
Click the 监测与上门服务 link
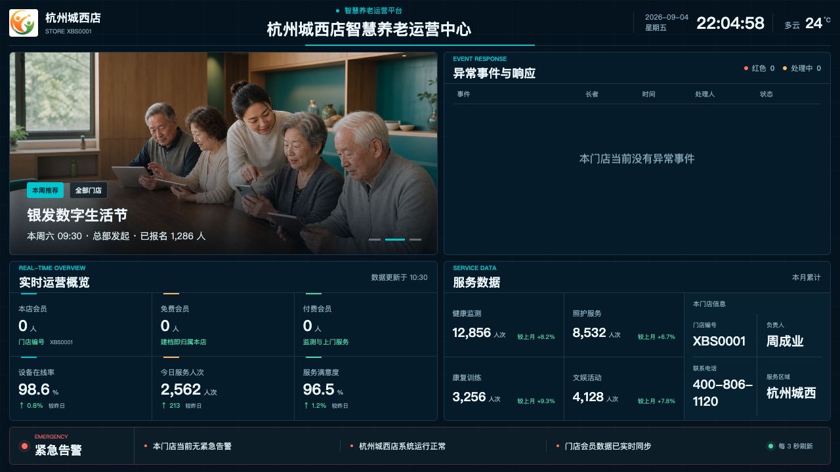[326, 342]
